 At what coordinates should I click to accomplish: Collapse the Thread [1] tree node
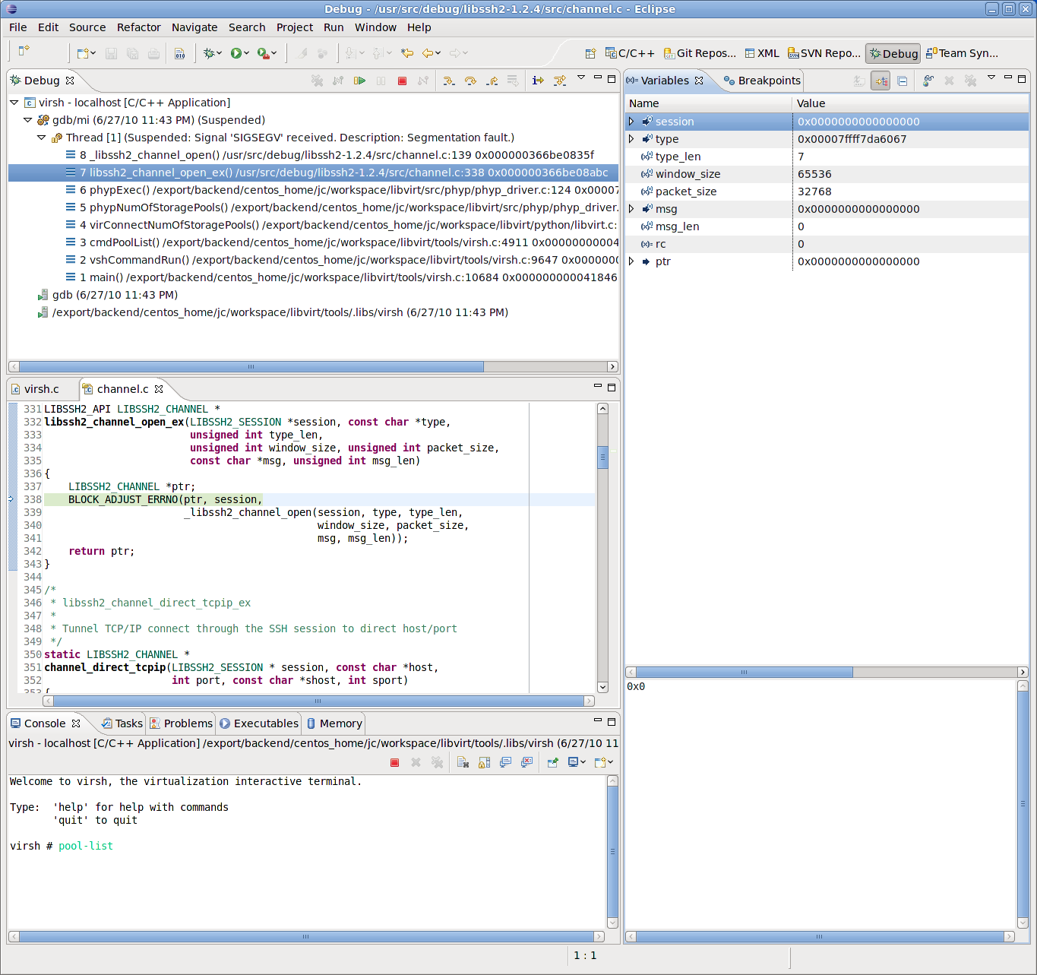click(42, 138)
